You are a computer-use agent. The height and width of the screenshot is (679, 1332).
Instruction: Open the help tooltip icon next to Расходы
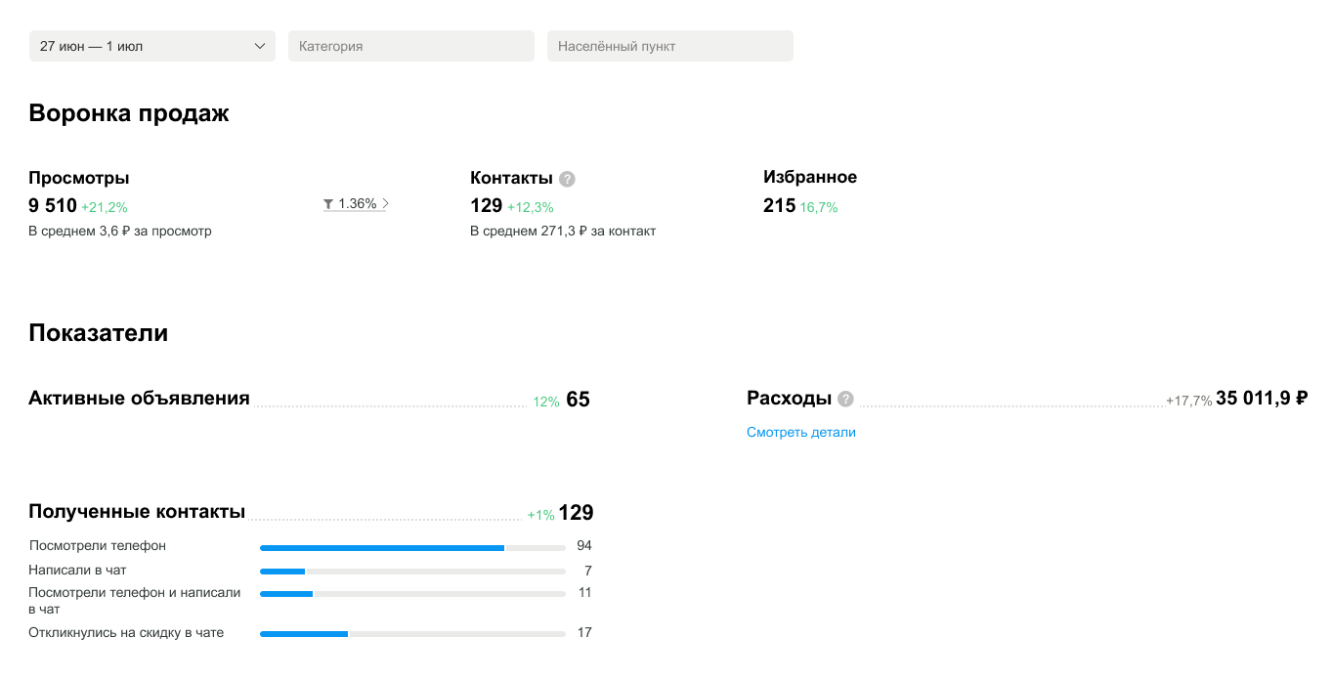845,399
